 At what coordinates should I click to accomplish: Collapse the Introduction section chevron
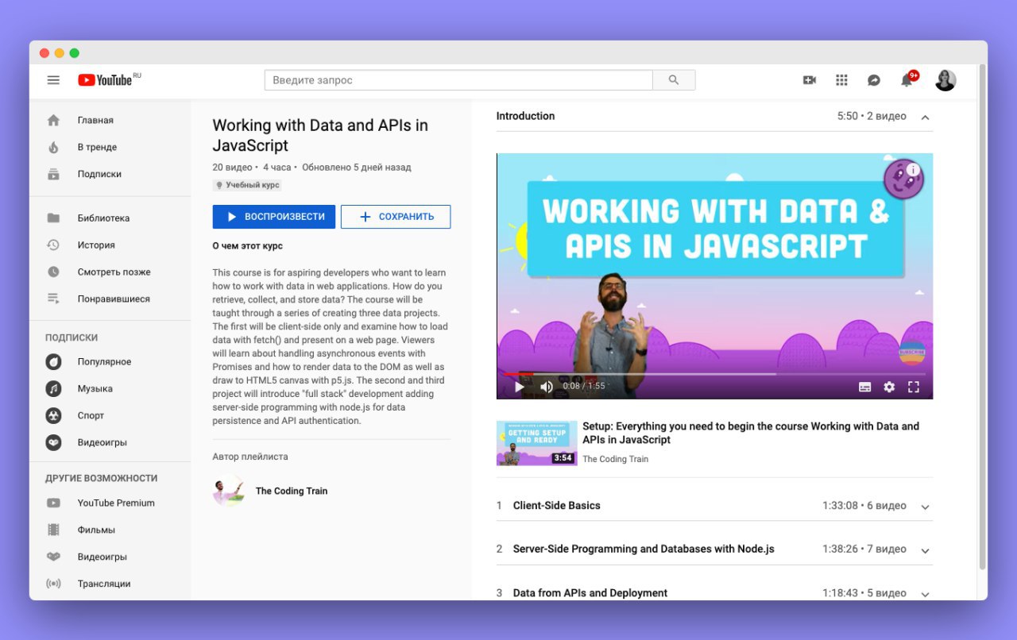[x=925, y=118]
